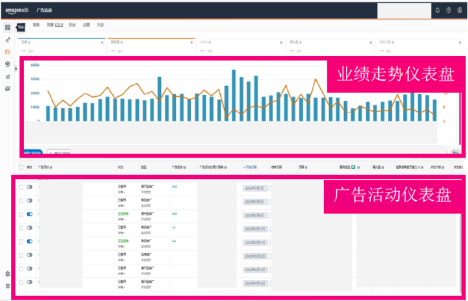Expand the sidebar using the small arrow

[x=15, y=68]
